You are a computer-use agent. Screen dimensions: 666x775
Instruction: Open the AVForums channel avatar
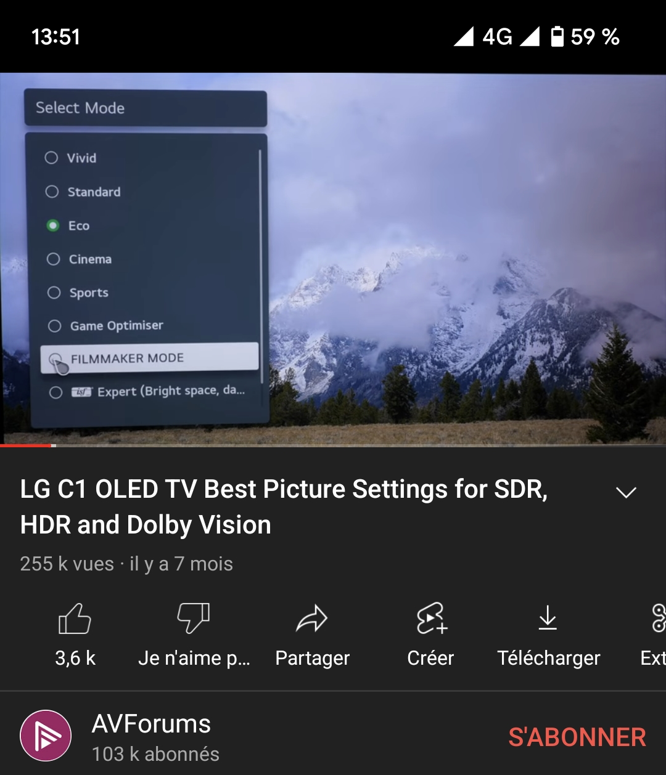pyautogui.click(x=46, y=736)
